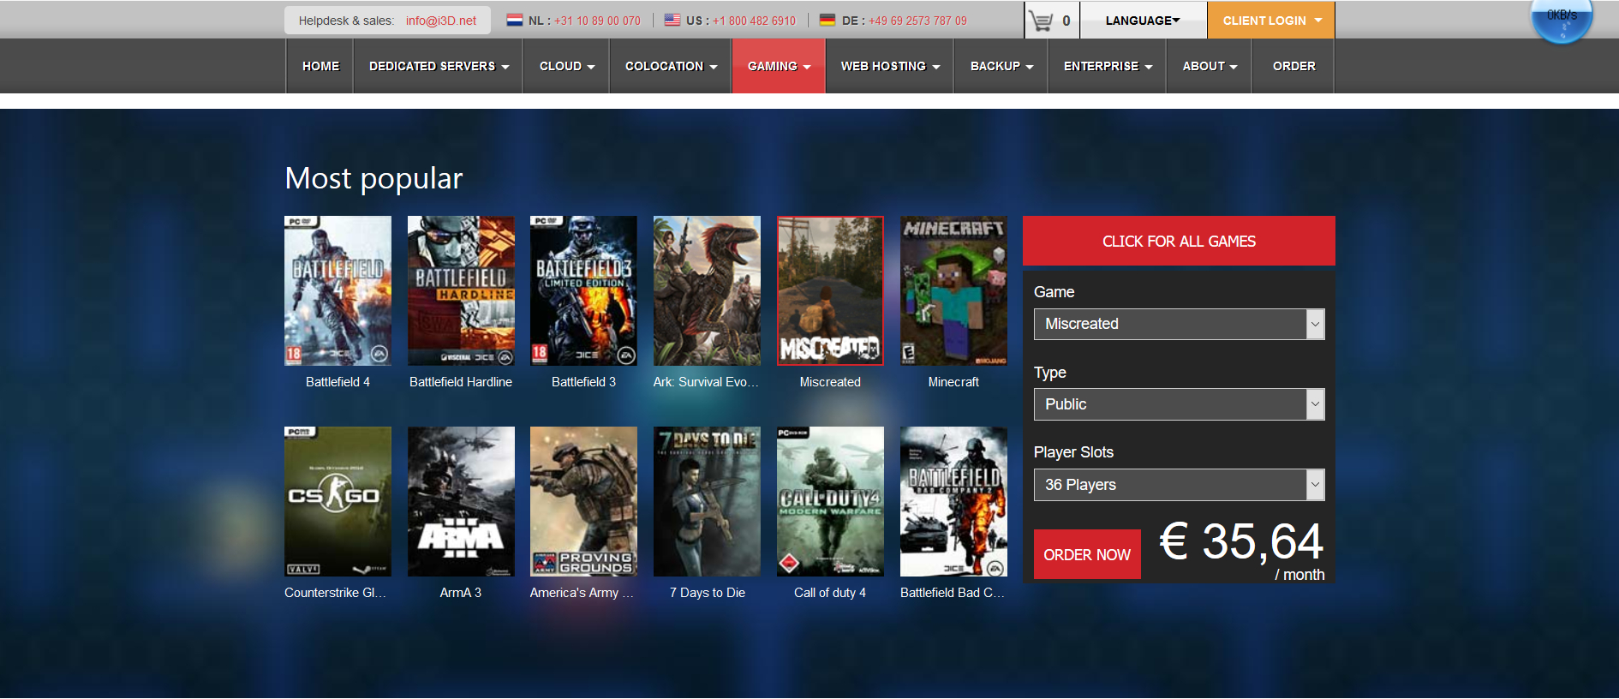This screenshot has height=699, width=1619.
Task: Go to the Home page
Action: tap(320, 66)
